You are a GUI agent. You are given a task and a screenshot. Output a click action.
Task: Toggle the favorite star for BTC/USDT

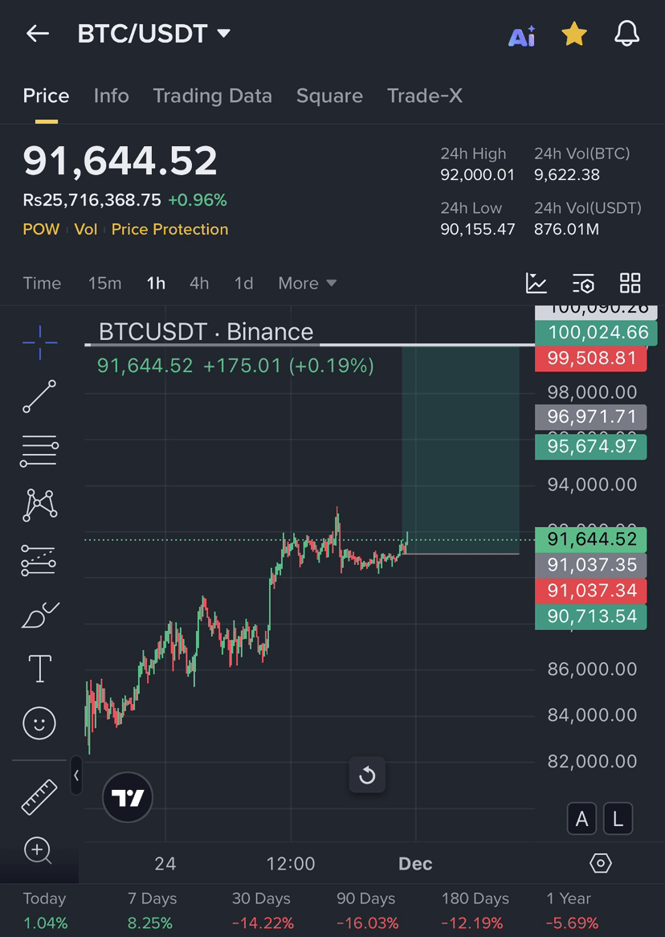click(574, 34)
